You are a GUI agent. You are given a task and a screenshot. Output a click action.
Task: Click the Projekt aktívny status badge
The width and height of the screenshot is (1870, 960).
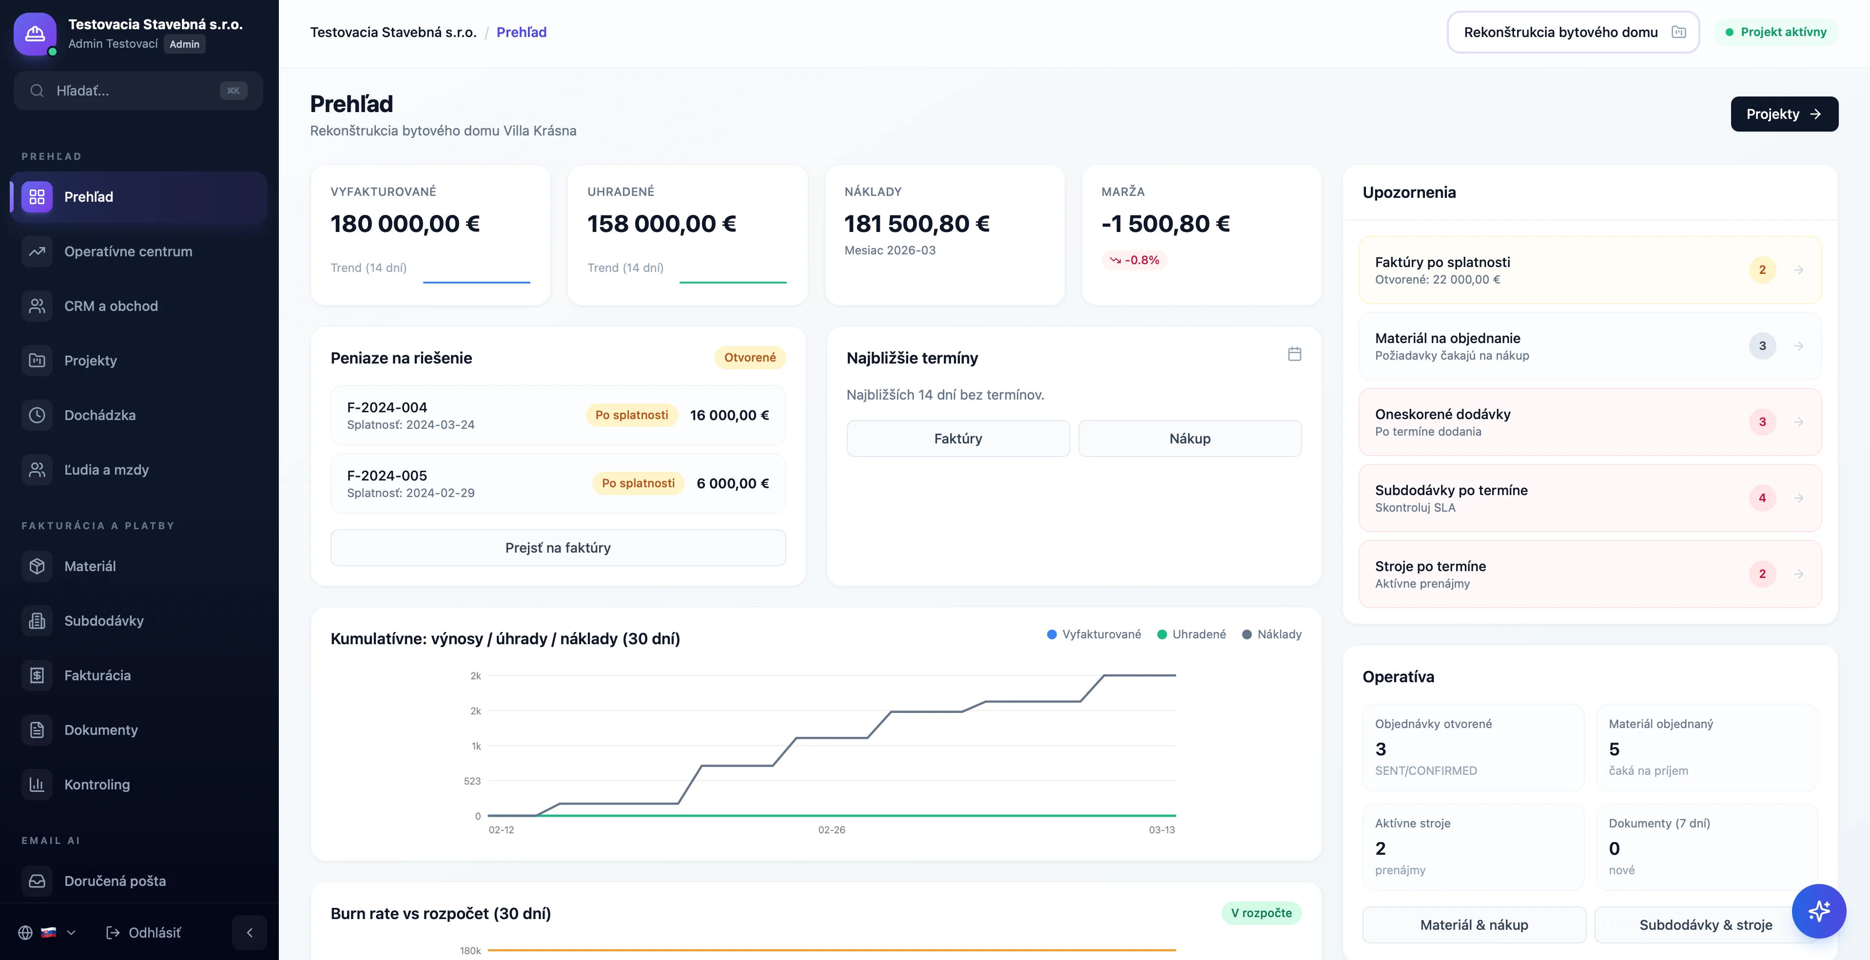click(1775, 32)
